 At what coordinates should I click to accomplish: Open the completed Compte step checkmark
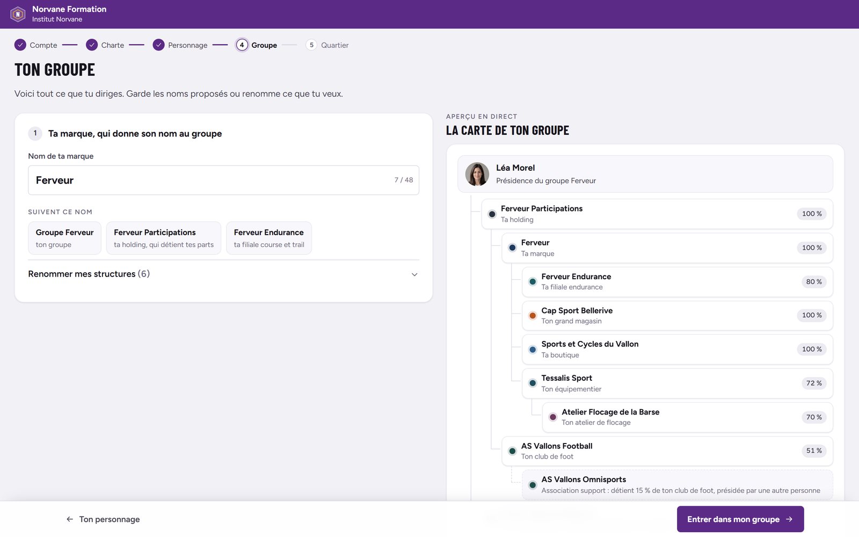coord(20,45)
